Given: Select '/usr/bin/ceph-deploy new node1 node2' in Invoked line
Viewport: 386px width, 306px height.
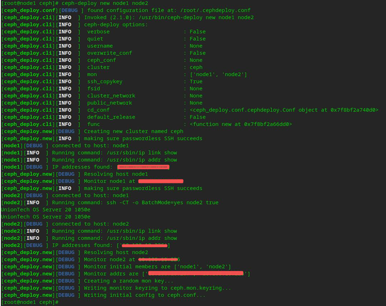Looking at the screenshot, I should [x=196, y=18].
